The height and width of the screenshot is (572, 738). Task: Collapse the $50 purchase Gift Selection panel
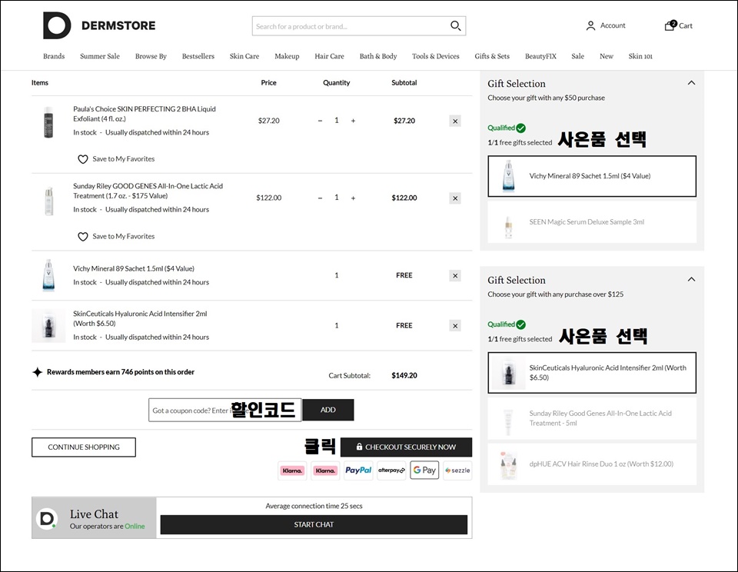coord(691,83)
